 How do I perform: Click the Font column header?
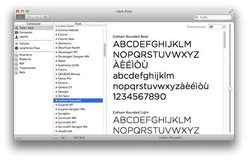pyautogui.click(x=78, y=24)
